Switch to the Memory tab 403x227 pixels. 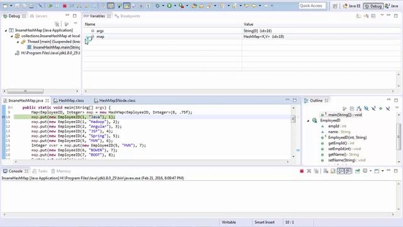(61, 171)
